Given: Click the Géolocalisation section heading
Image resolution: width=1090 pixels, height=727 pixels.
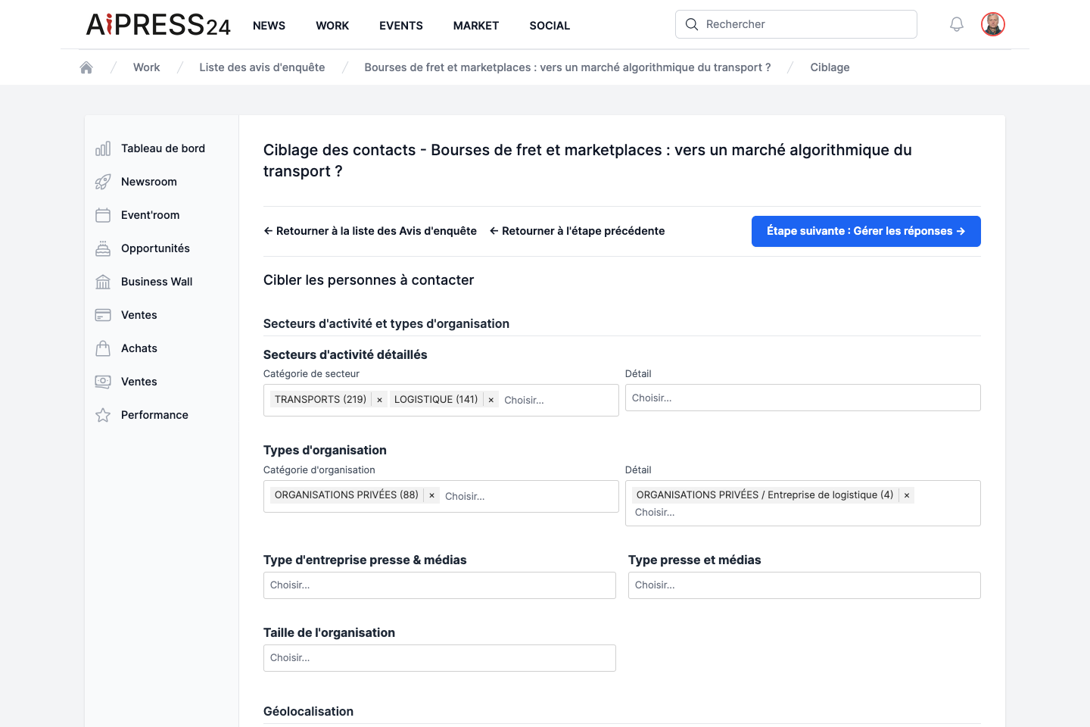Looking at the screenshot, I should tap(308, 711).
